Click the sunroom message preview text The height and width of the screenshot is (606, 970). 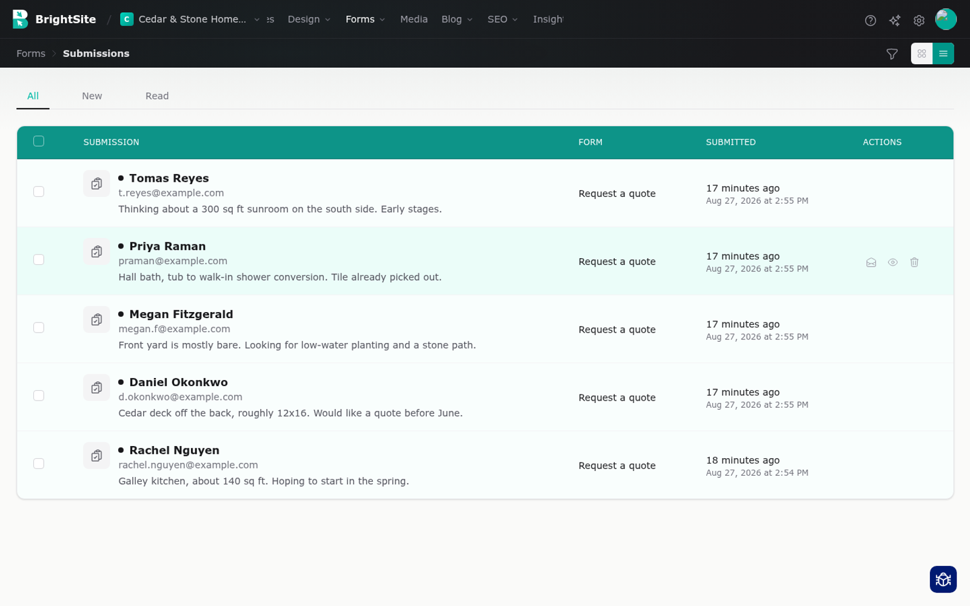coord(280,209)
